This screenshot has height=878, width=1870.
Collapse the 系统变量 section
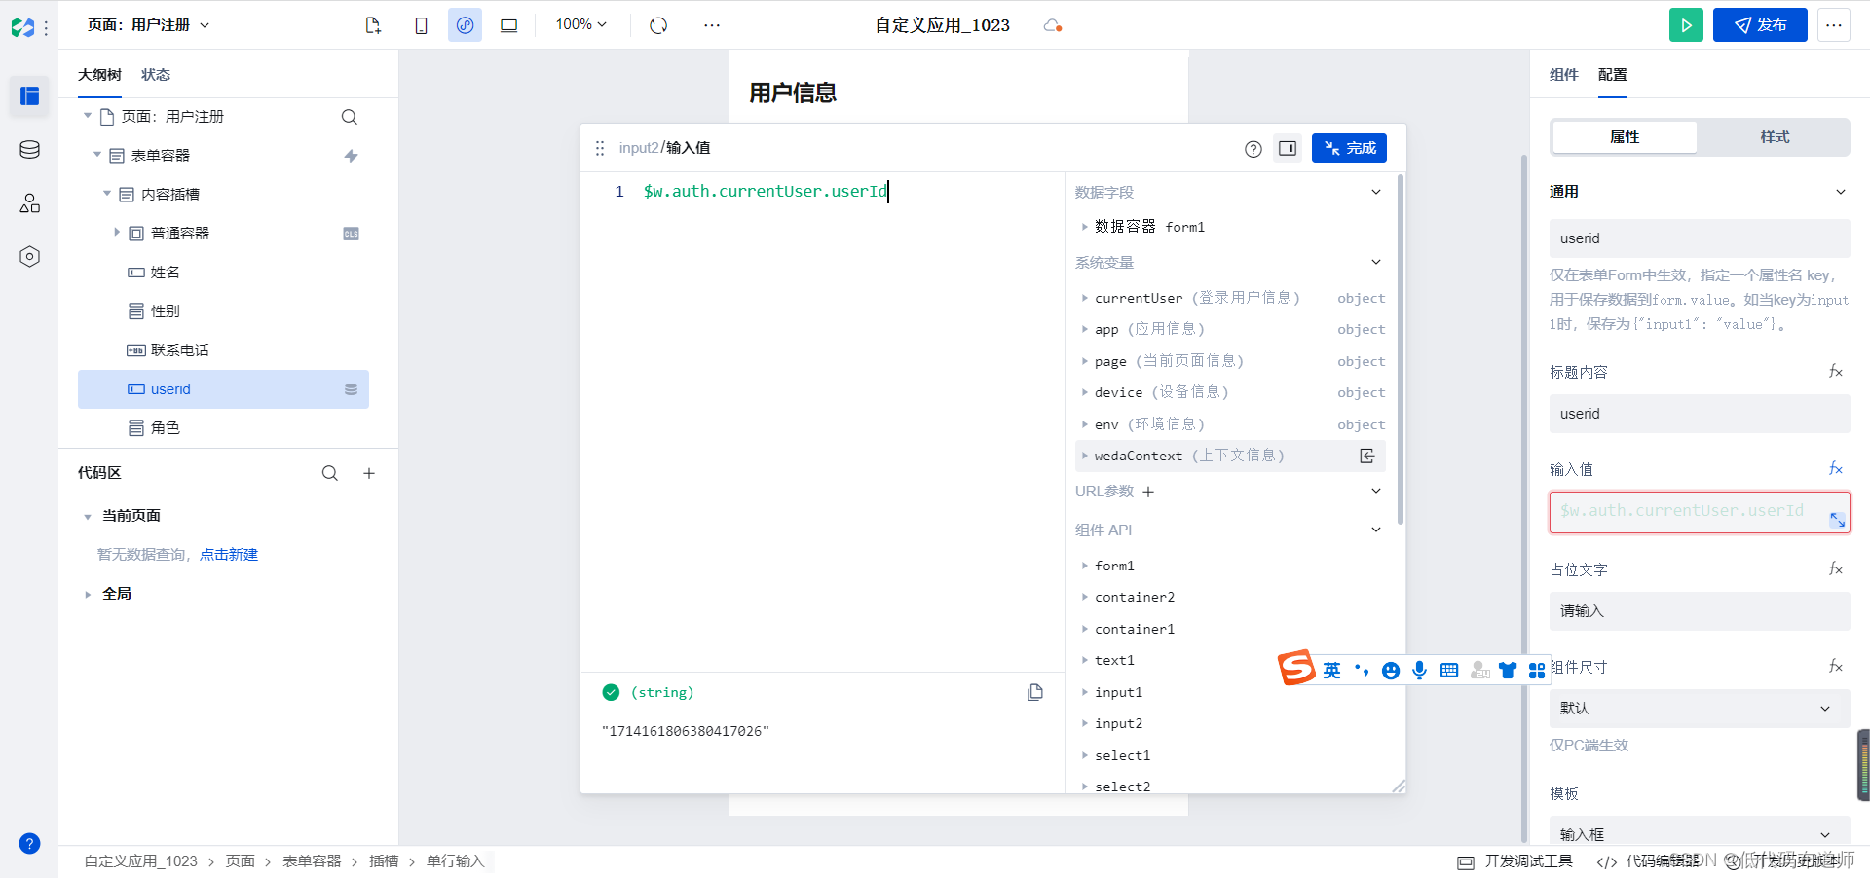click(1376, 262)
